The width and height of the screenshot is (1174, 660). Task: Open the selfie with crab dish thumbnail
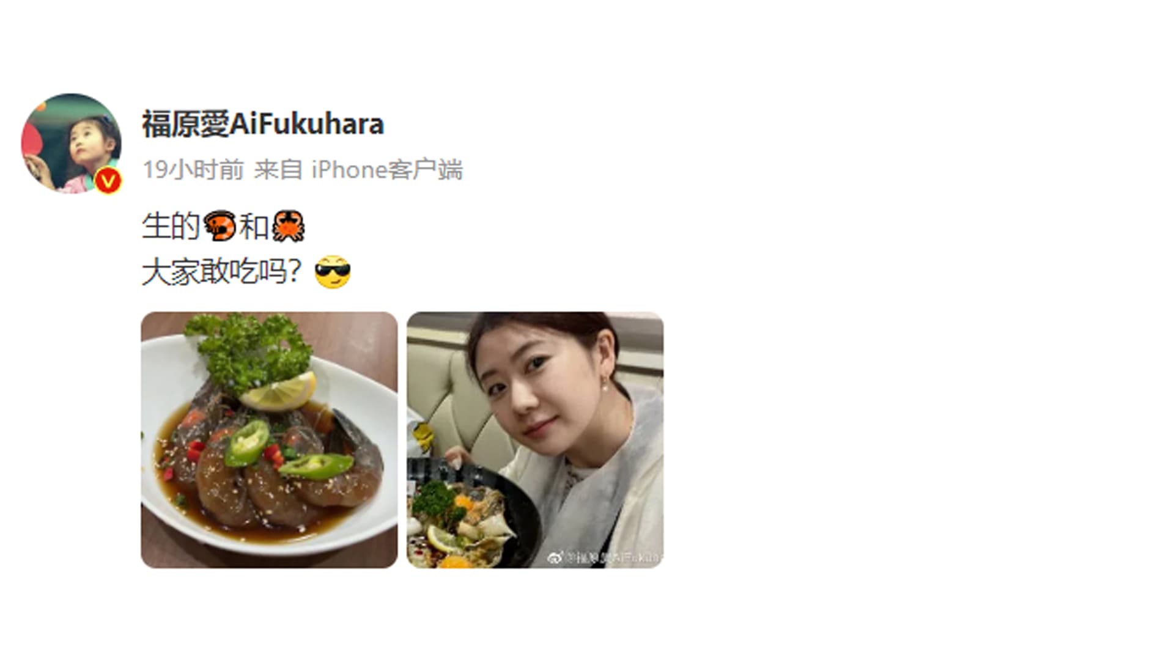(x=535, y=440)
